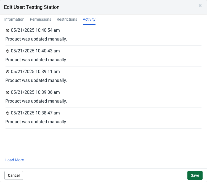207x182 pixels.
Task: Select the Activity tab
Action: [x=89, y=19]
